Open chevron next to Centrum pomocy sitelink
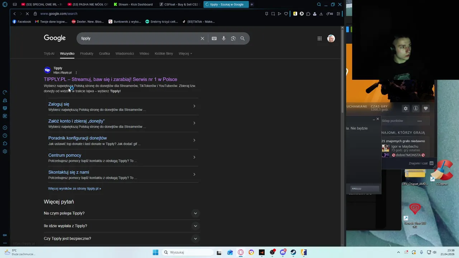The width and height of the screenshot is (459, 258). coord(194,157)
